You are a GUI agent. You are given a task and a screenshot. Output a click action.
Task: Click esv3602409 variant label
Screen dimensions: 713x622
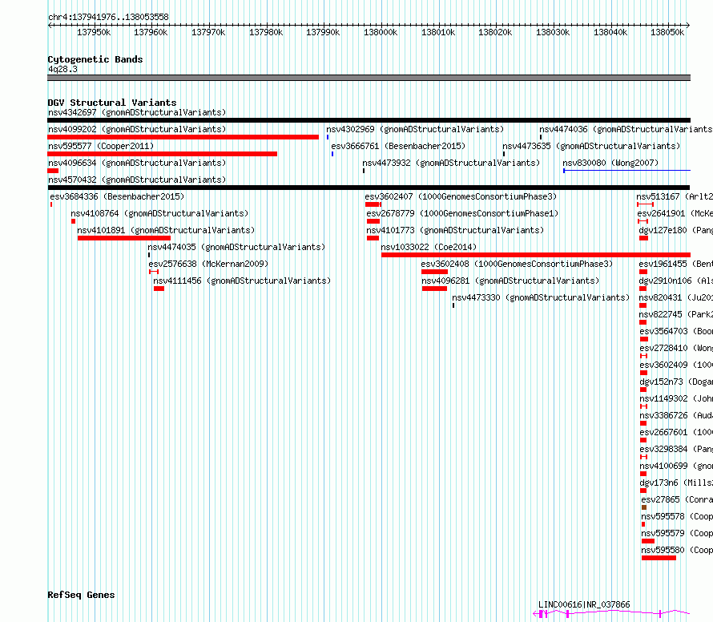pyautogui.click(x=676, y=365)
